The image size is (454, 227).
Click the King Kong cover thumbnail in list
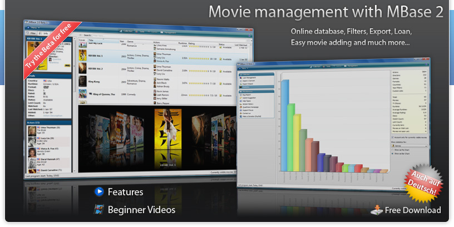[82, 81]
